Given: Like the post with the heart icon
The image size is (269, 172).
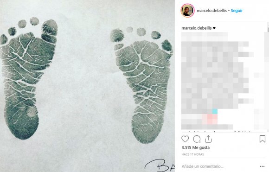Looking at the screenshot, I should (x=185, y=139).
